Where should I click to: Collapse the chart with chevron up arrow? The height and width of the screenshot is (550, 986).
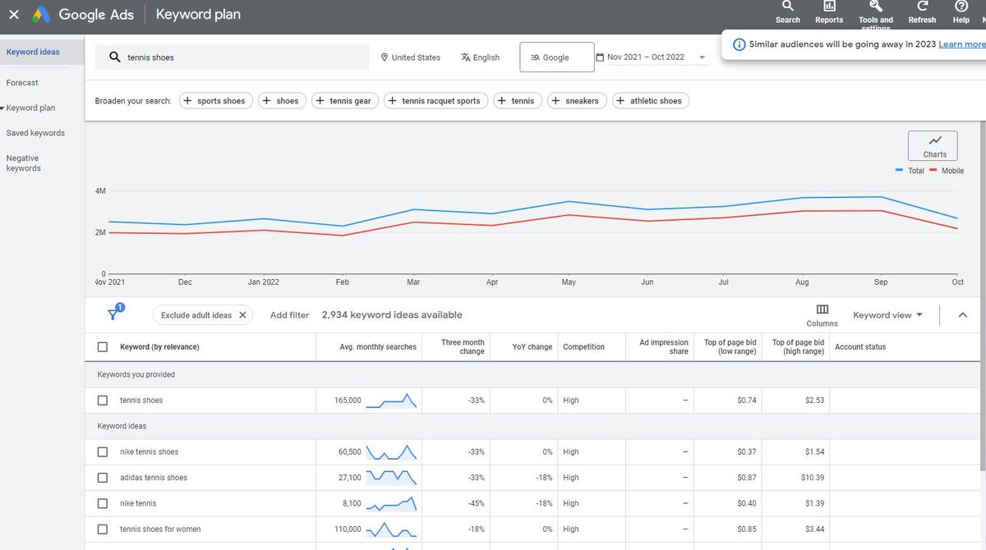[x=963, y=315]
